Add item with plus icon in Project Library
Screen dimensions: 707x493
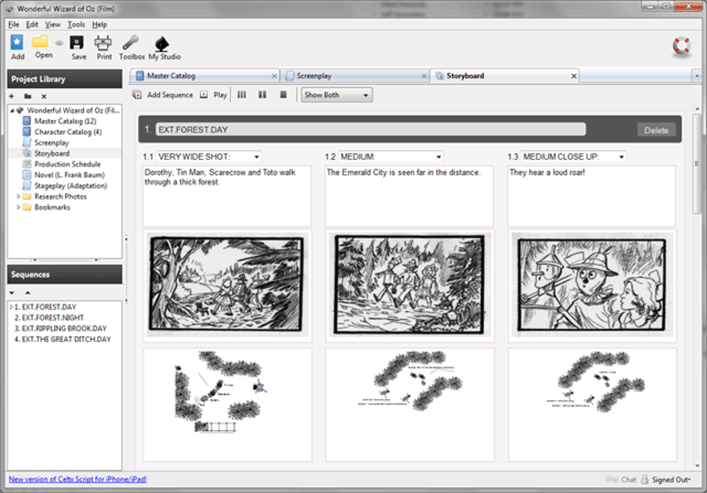pos(12,96)
